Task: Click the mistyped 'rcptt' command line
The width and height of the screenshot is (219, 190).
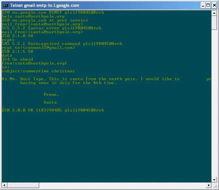Action: pos(8,40)
